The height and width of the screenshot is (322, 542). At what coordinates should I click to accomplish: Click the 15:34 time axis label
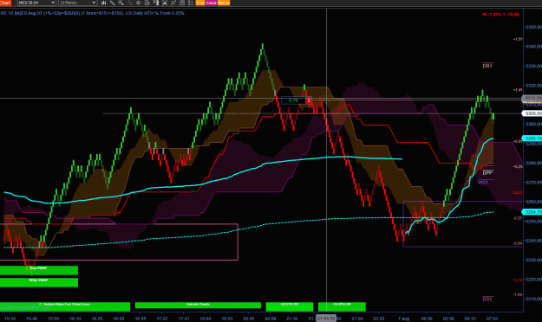pyautogui.click(x=10, y=319)
